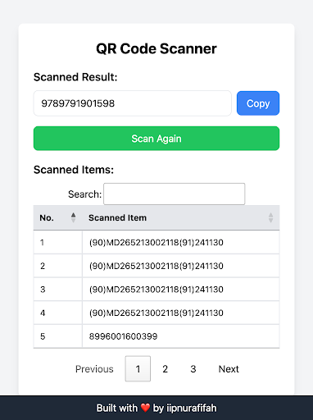Screen dimensions: 313x420
Task: Sort by the No. column arrows
Action: click(x=73, y=217)
